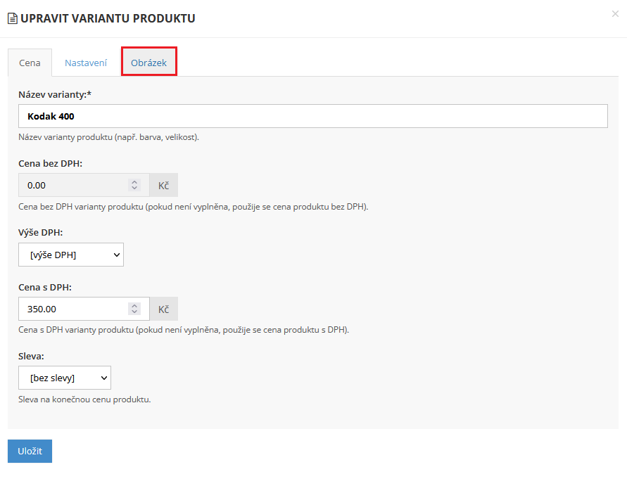Click the document icon beside the dialog title

pos(12,19)
